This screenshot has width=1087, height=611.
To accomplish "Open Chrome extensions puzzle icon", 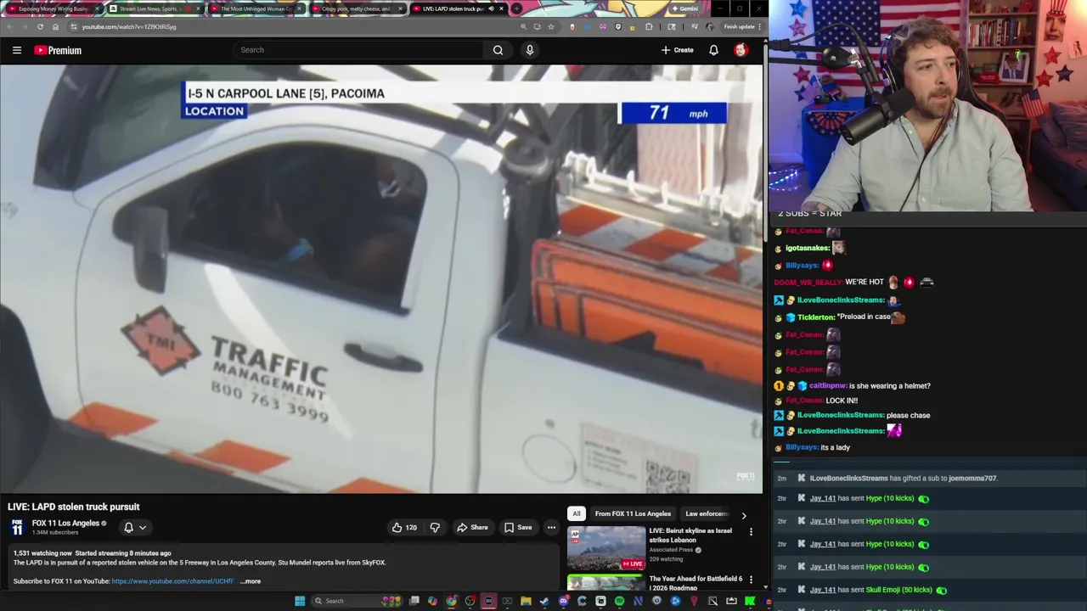I will [x=649, y=26].
